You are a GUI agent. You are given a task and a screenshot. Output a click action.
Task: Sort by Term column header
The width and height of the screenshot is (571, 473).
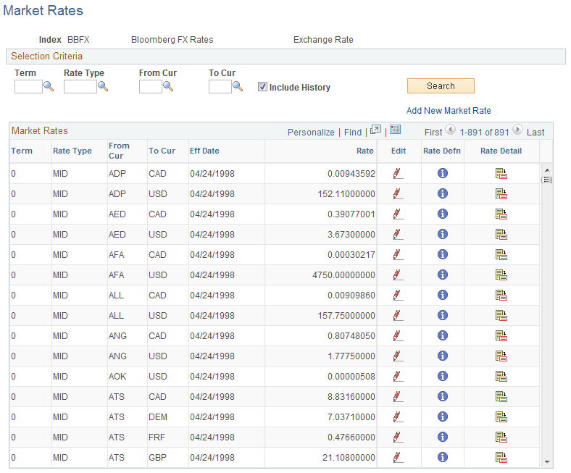pos(22,151)
